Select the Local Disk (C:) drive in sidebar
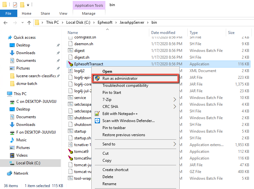Screen dimensions: 254x189 (30, 163)
